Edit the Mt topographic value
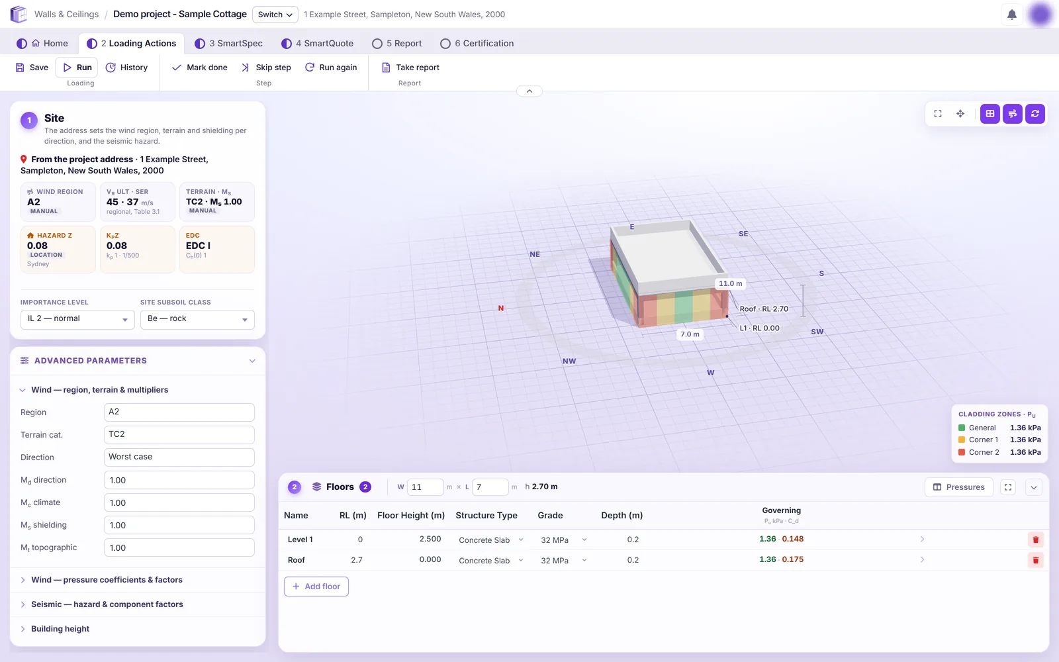Screen dimensions: 1059x662 179,547
